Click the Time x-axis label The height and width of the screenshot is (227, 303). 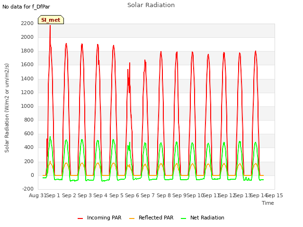(268, 203)
